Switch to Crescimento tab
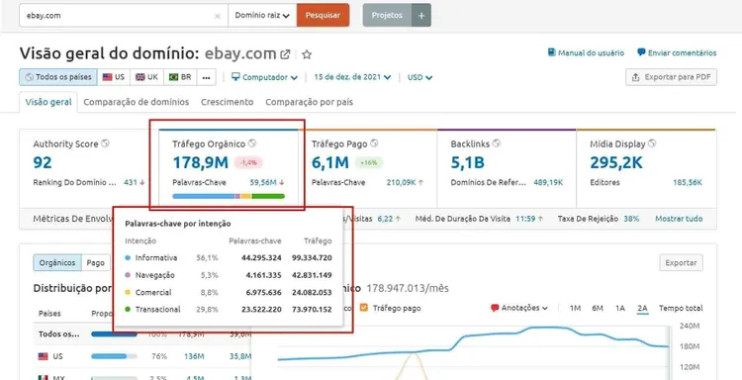The height and width of the screenshot is (380, 742). tap(228, 102)
